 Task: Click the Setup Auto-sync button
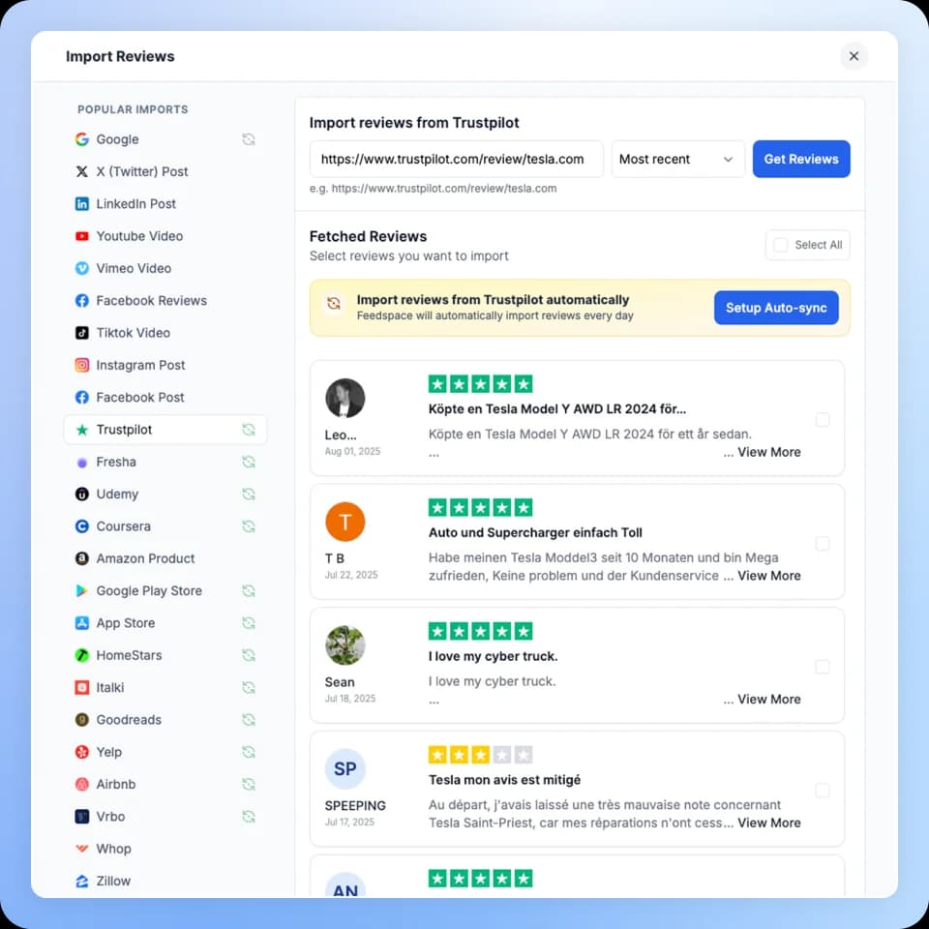776,308
